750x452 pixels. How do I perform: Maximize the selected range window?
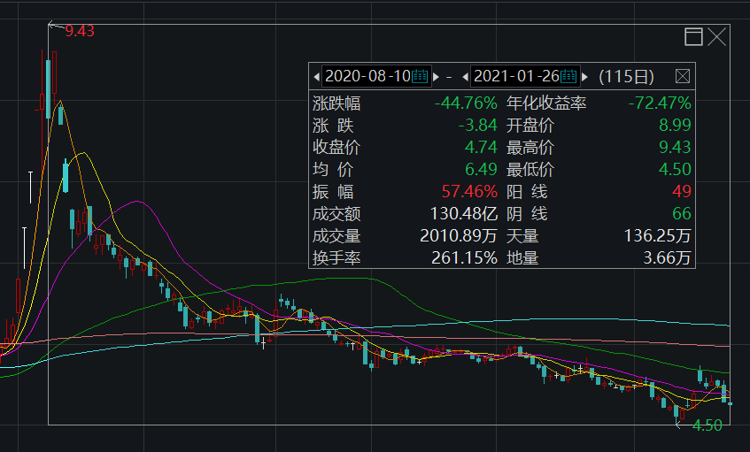point(693,36)
